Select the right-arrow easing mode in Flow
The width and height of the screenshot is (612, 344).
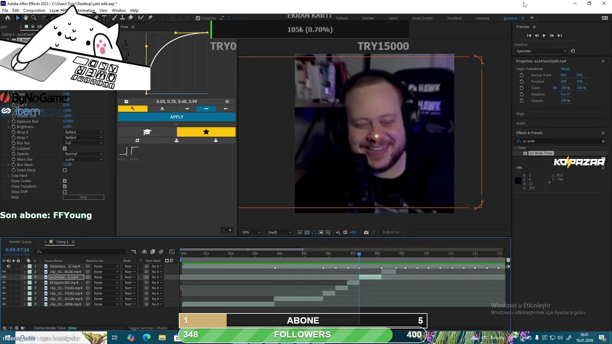(x=187, y=108)
